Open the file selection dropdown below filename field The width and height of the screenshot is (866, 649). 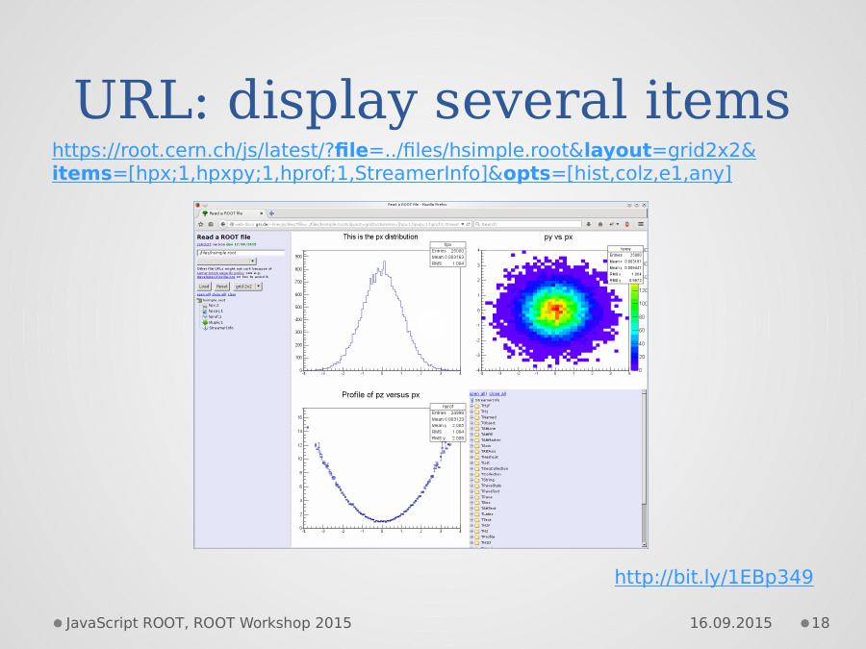pyautogui.click(x=226, y=261)
